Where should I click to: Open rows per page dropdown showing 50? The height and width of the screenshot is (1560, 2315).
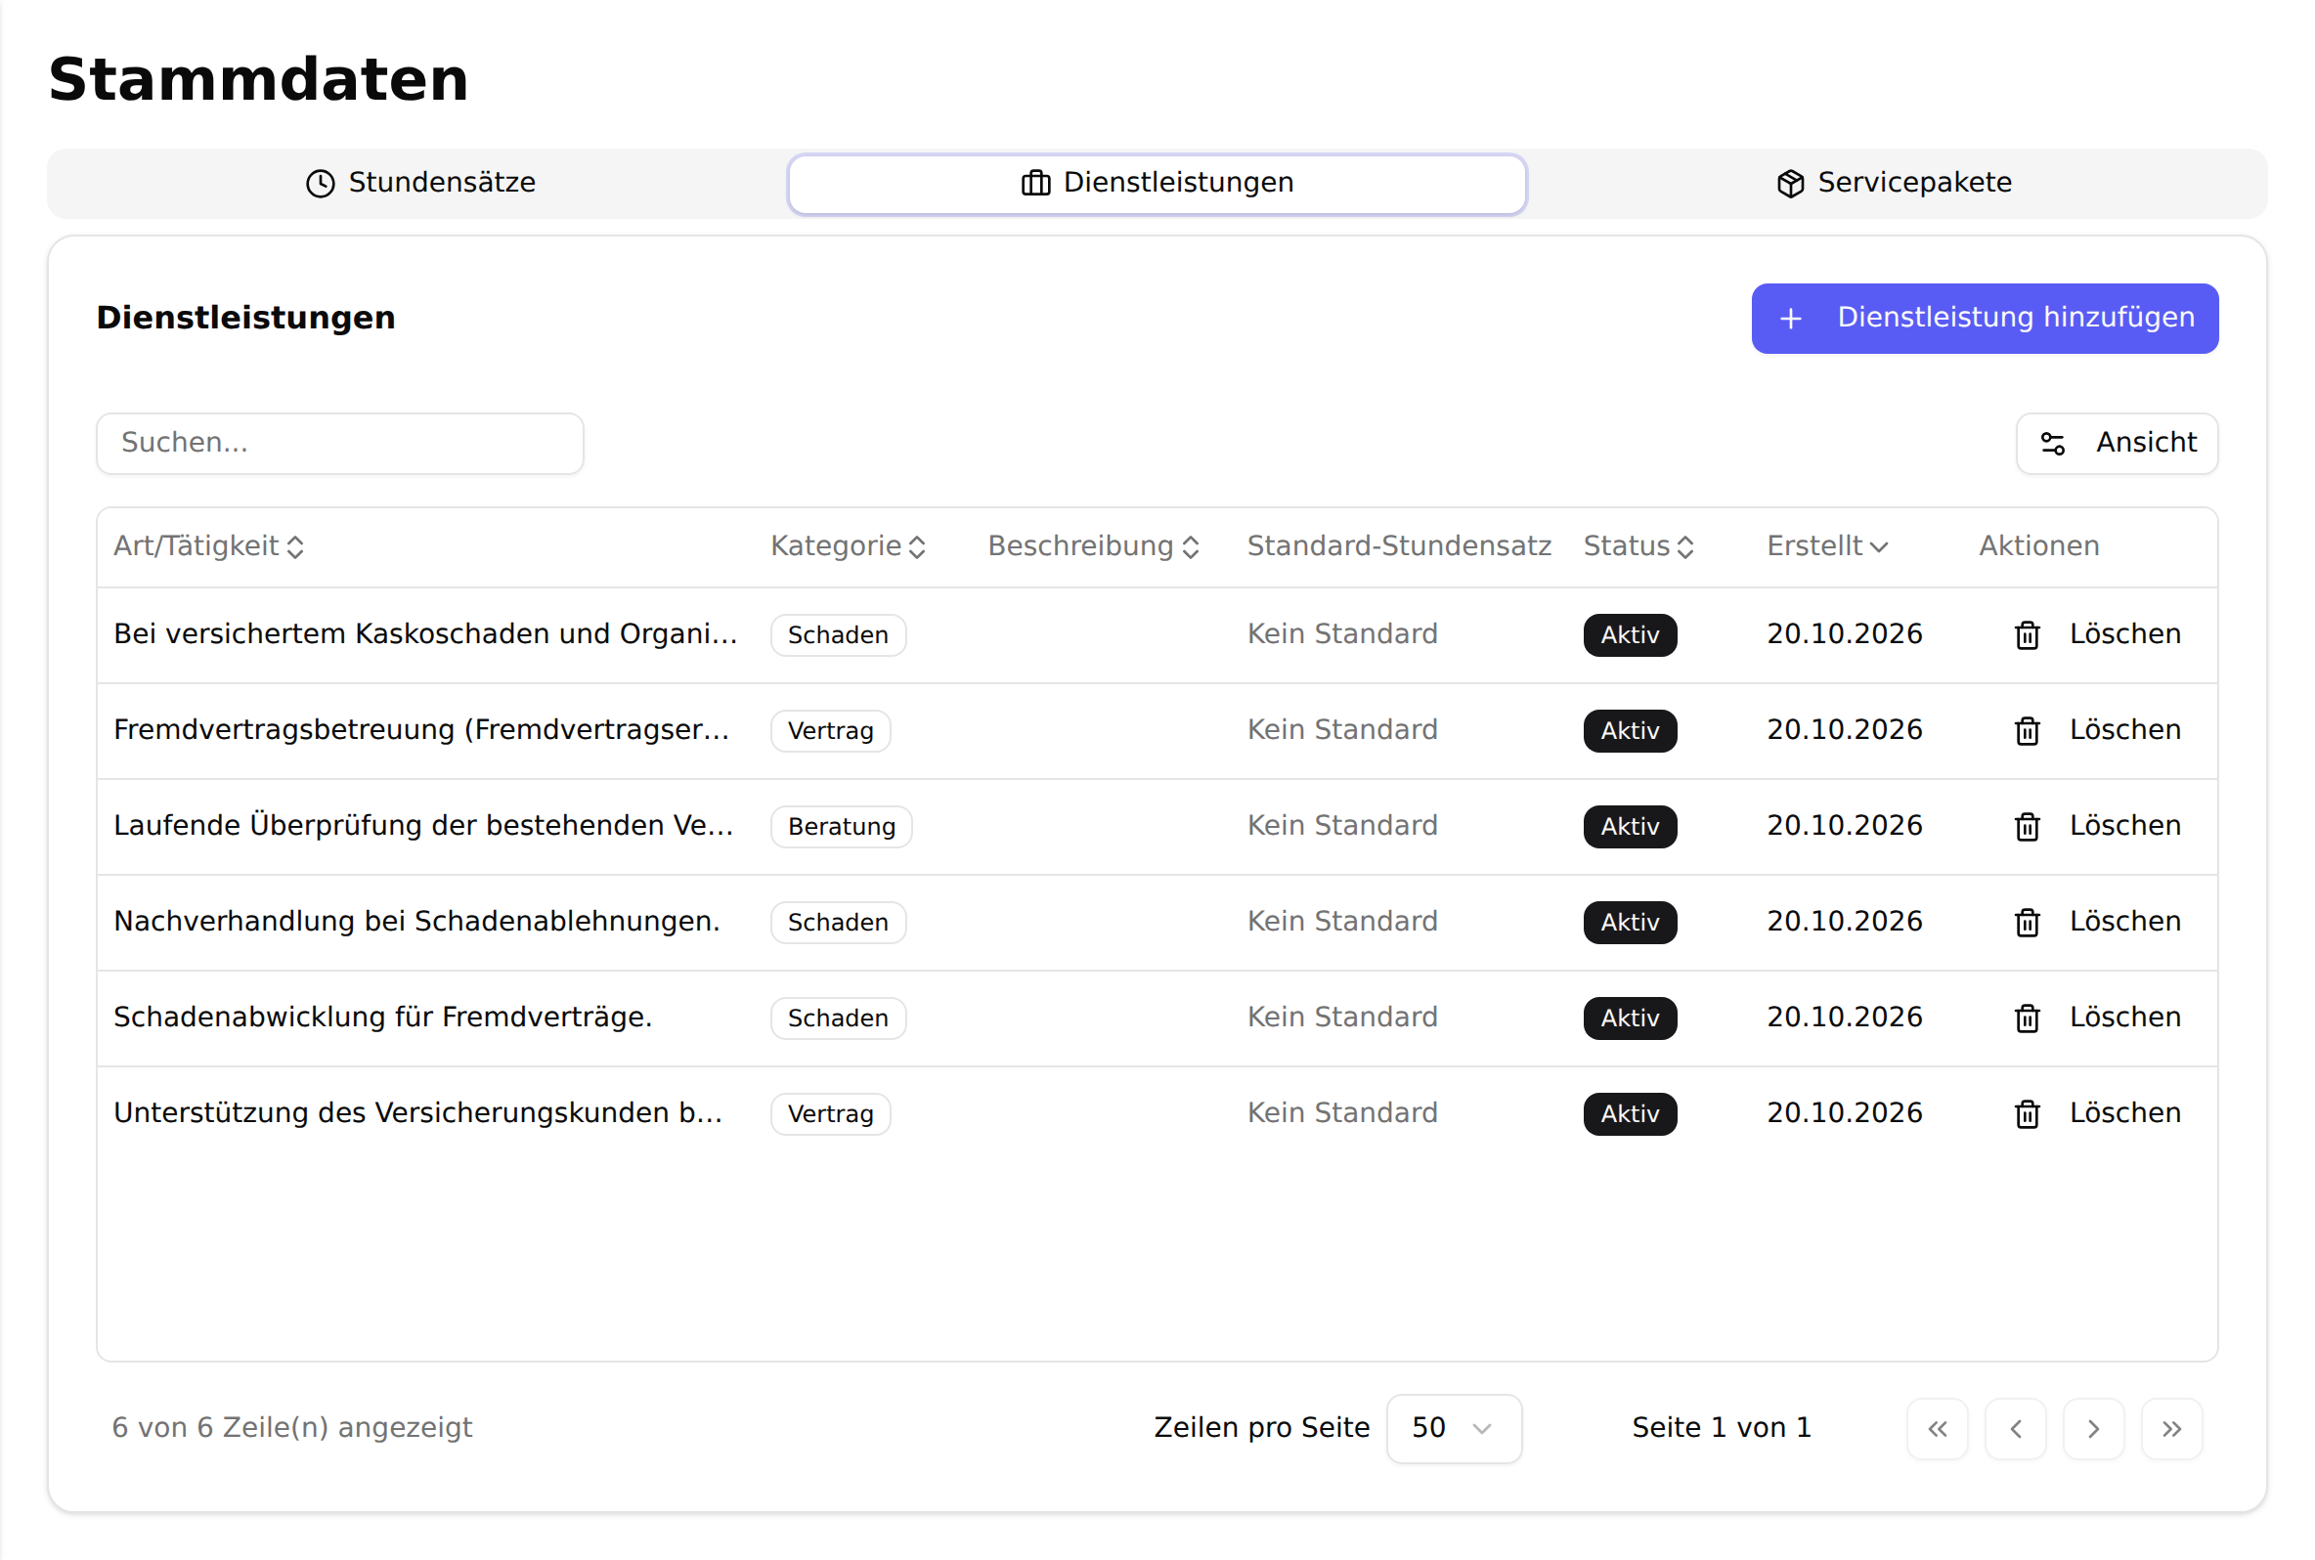coord(1454,1429)
